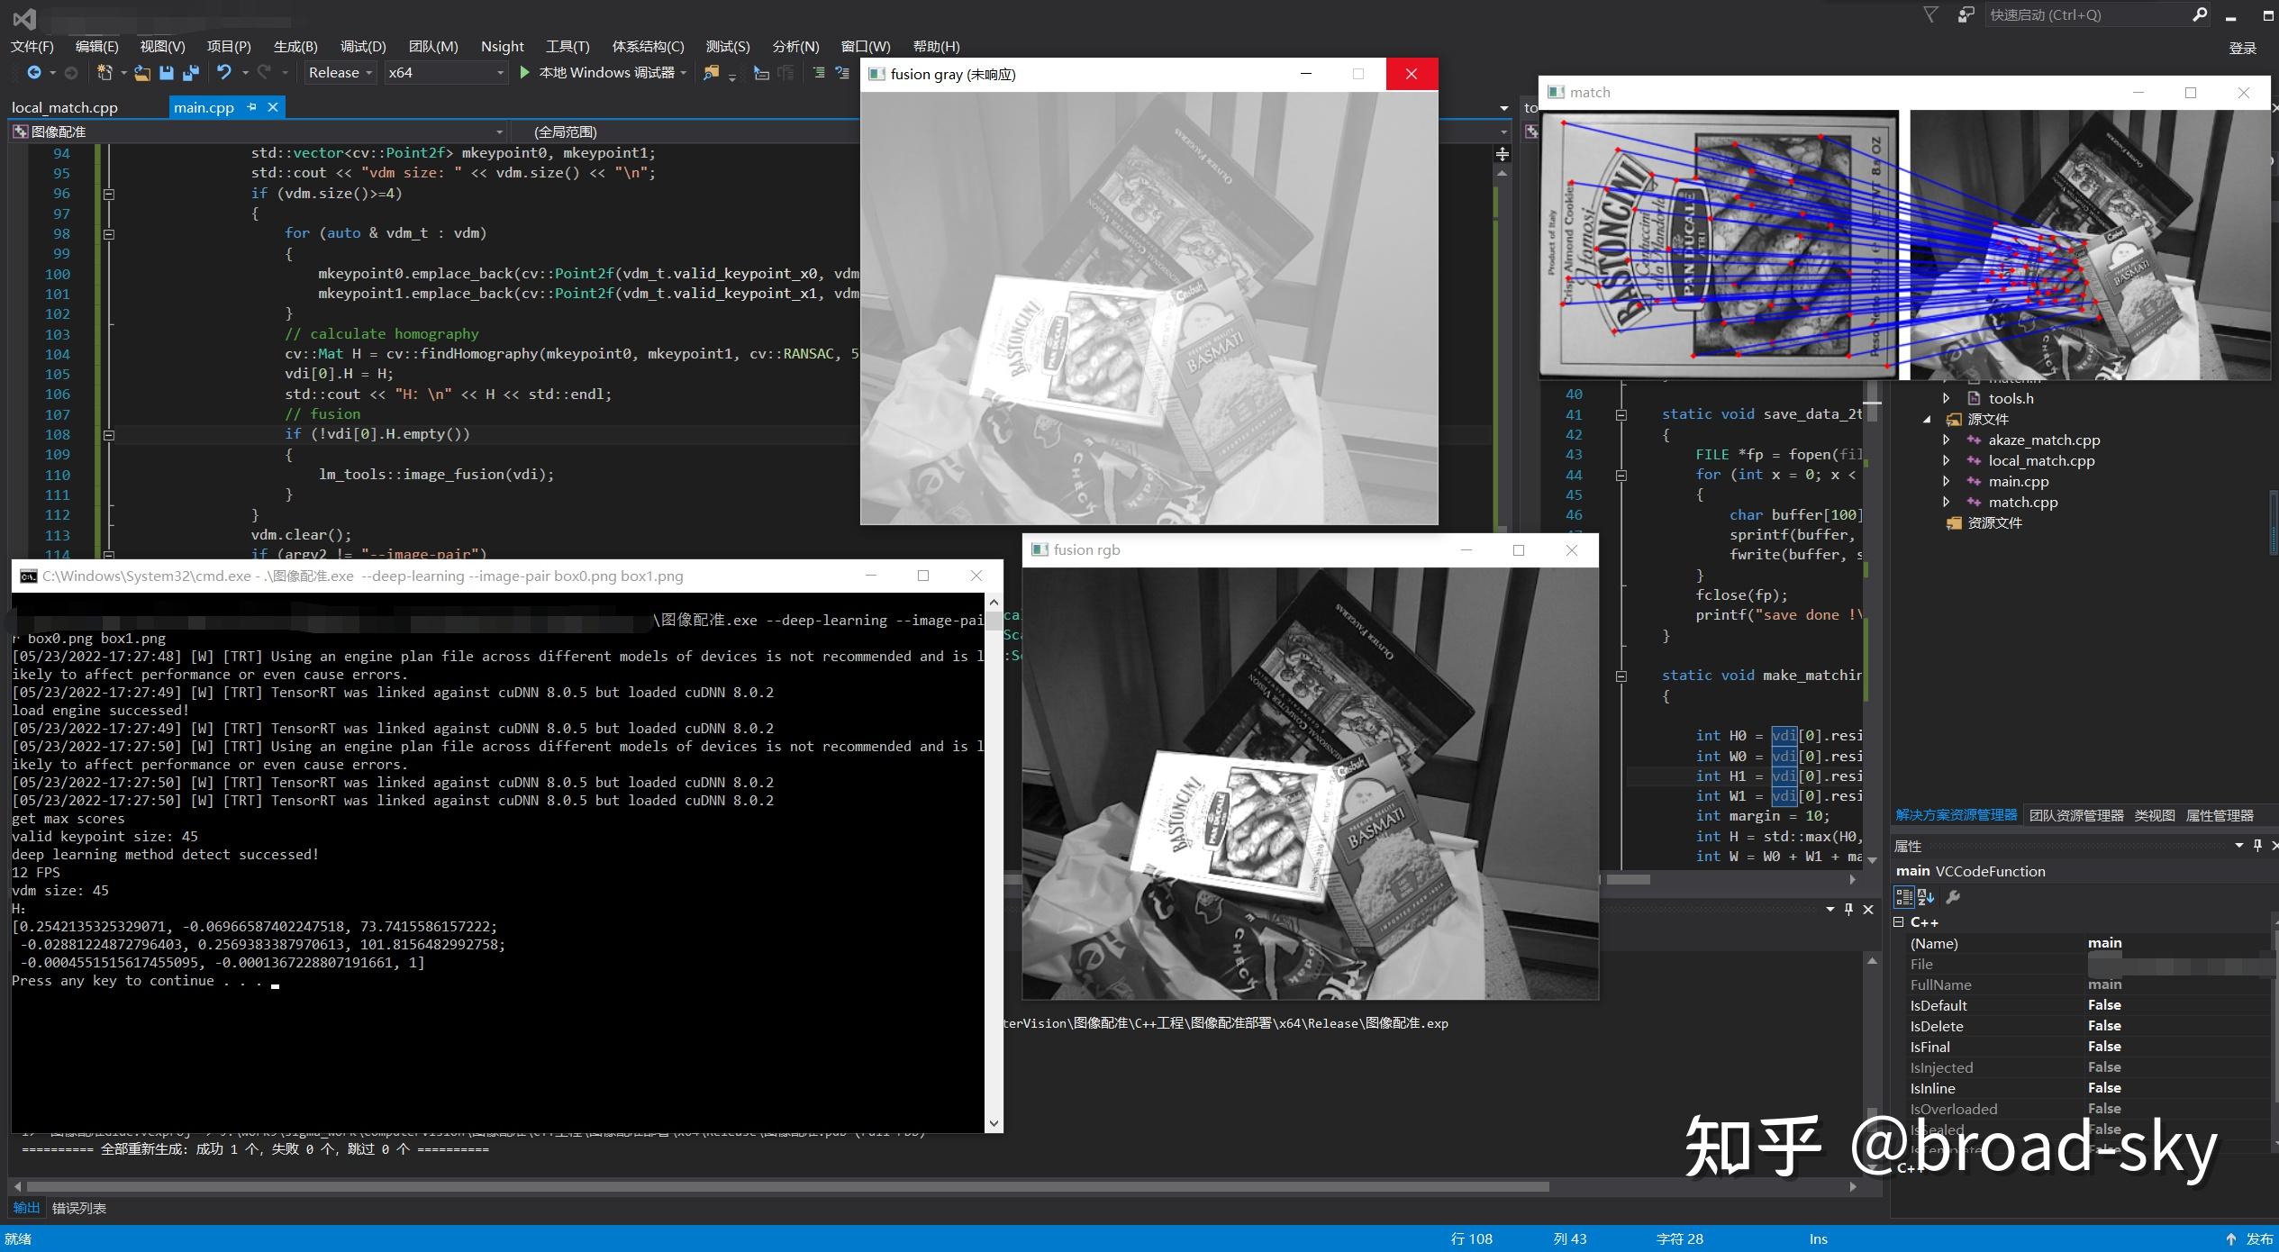2279x1252 pixels.
Task: Click the Find in Files icon
Action: tap(711, 73)
